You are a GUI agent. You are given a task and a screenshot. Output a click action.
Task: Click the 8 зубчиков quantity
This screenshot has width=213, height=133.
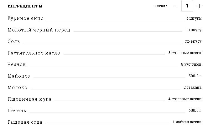tap(191, 64)
